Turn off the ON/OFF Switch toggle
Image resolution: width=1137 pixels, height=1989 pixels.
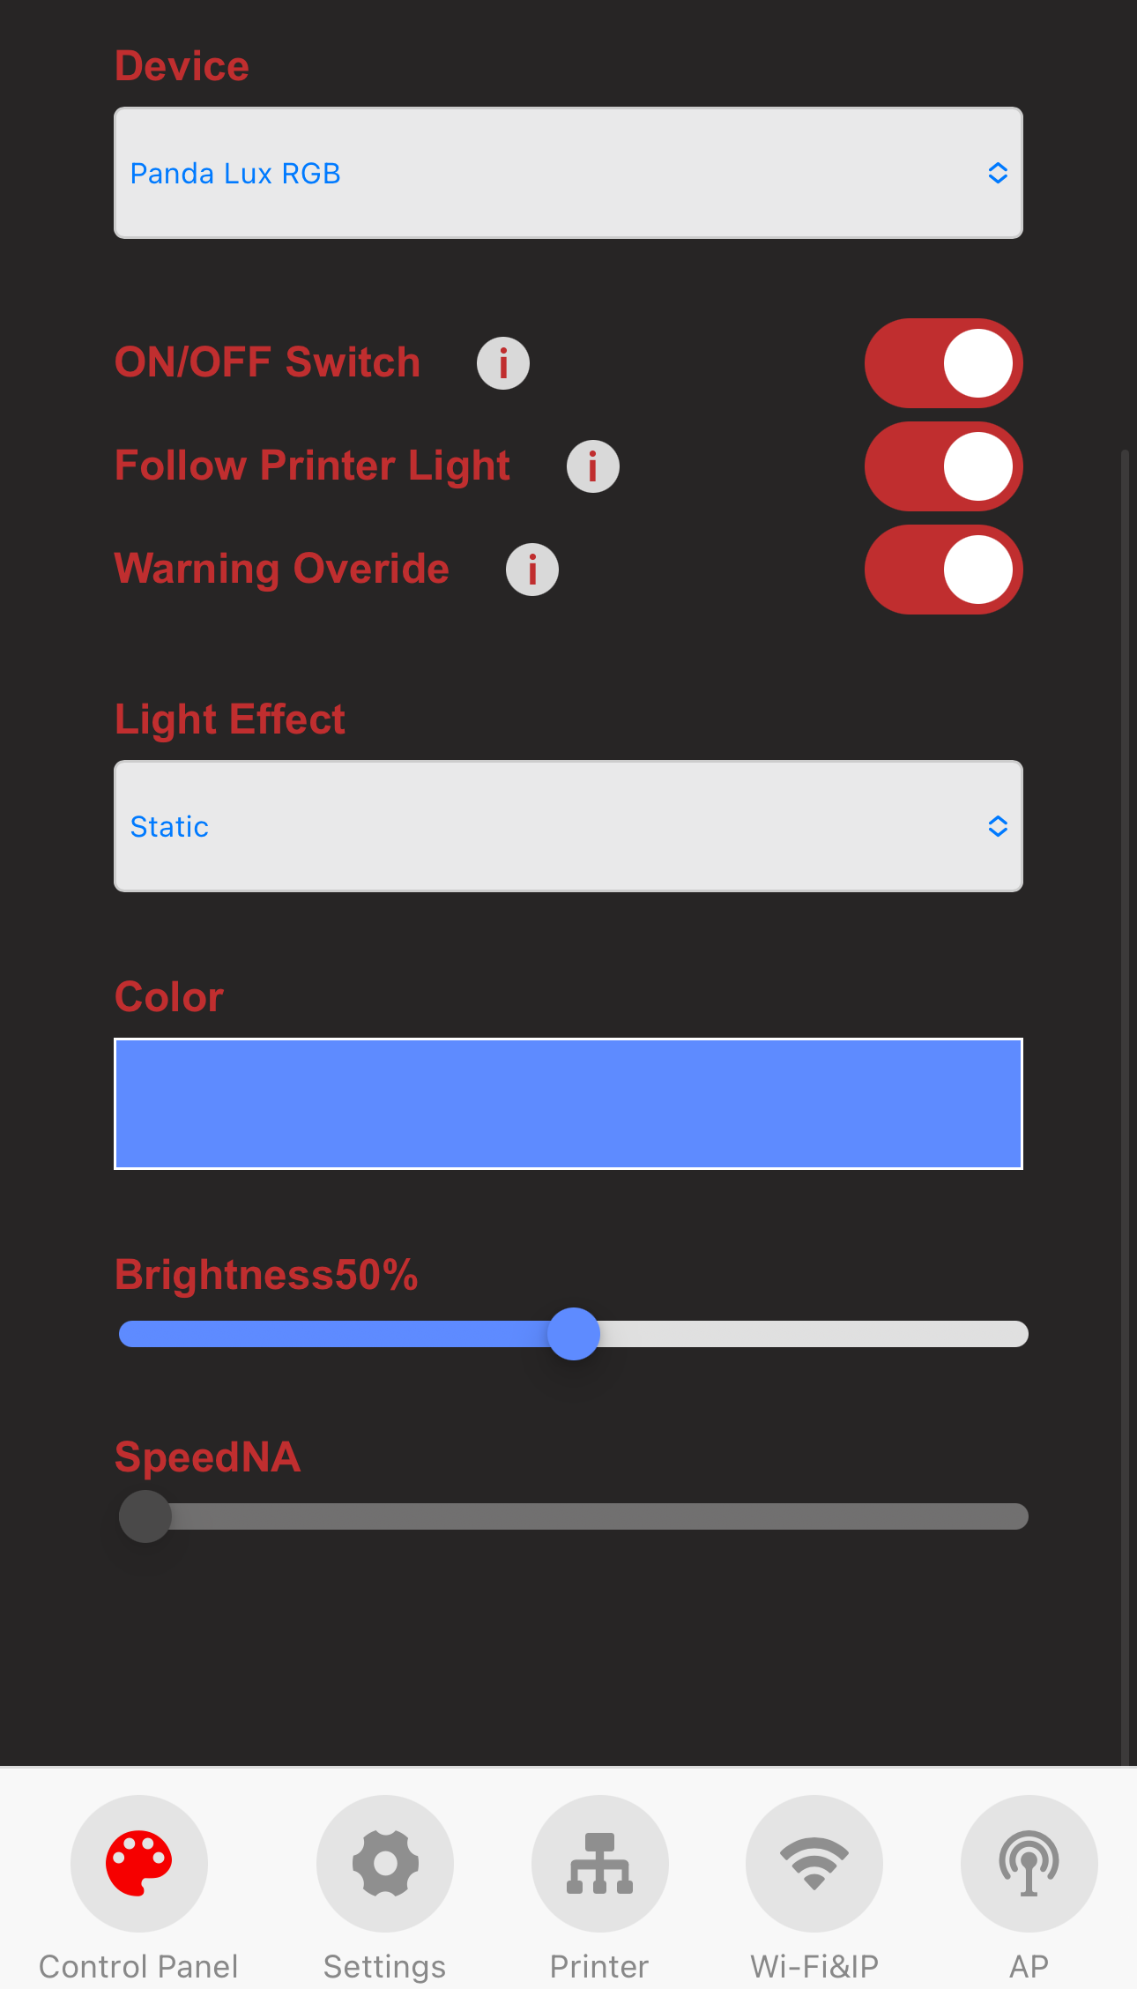pyautogui.click(x=943, y=363)
